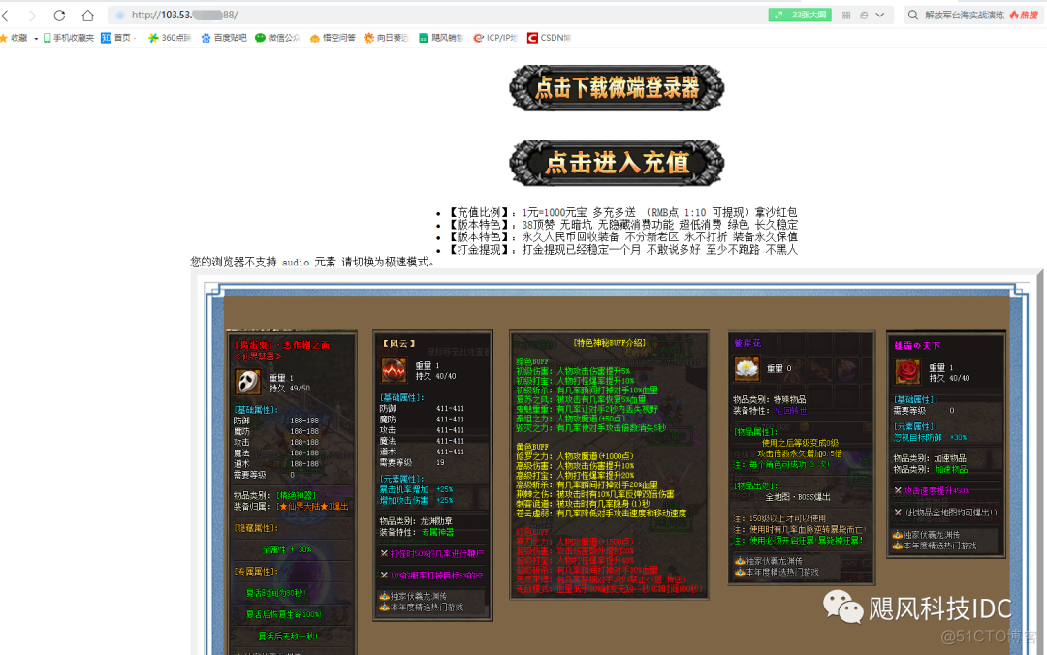1047x655 pixels.
Task: Click the site info icon in address bar
Action: 120,15
